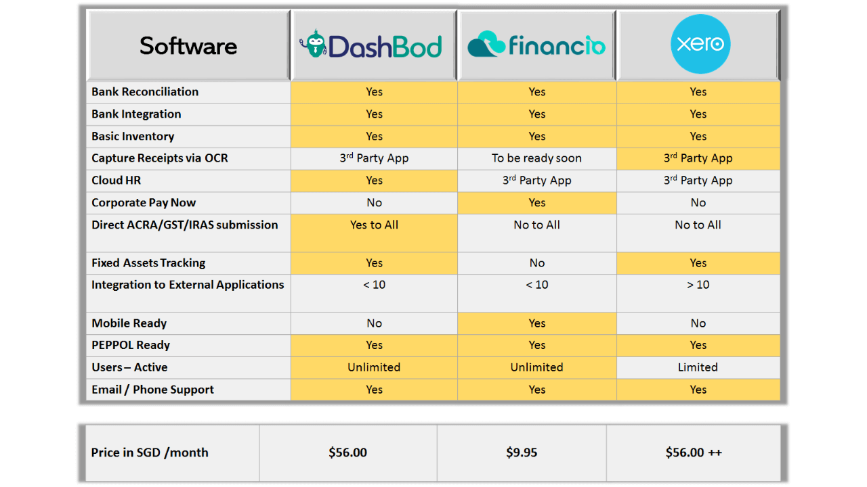Image resolution: width=867 pixels, height=487 pixels.
Task: Select the PEPPOL Ready row label
Action: (x=131, y=345)
